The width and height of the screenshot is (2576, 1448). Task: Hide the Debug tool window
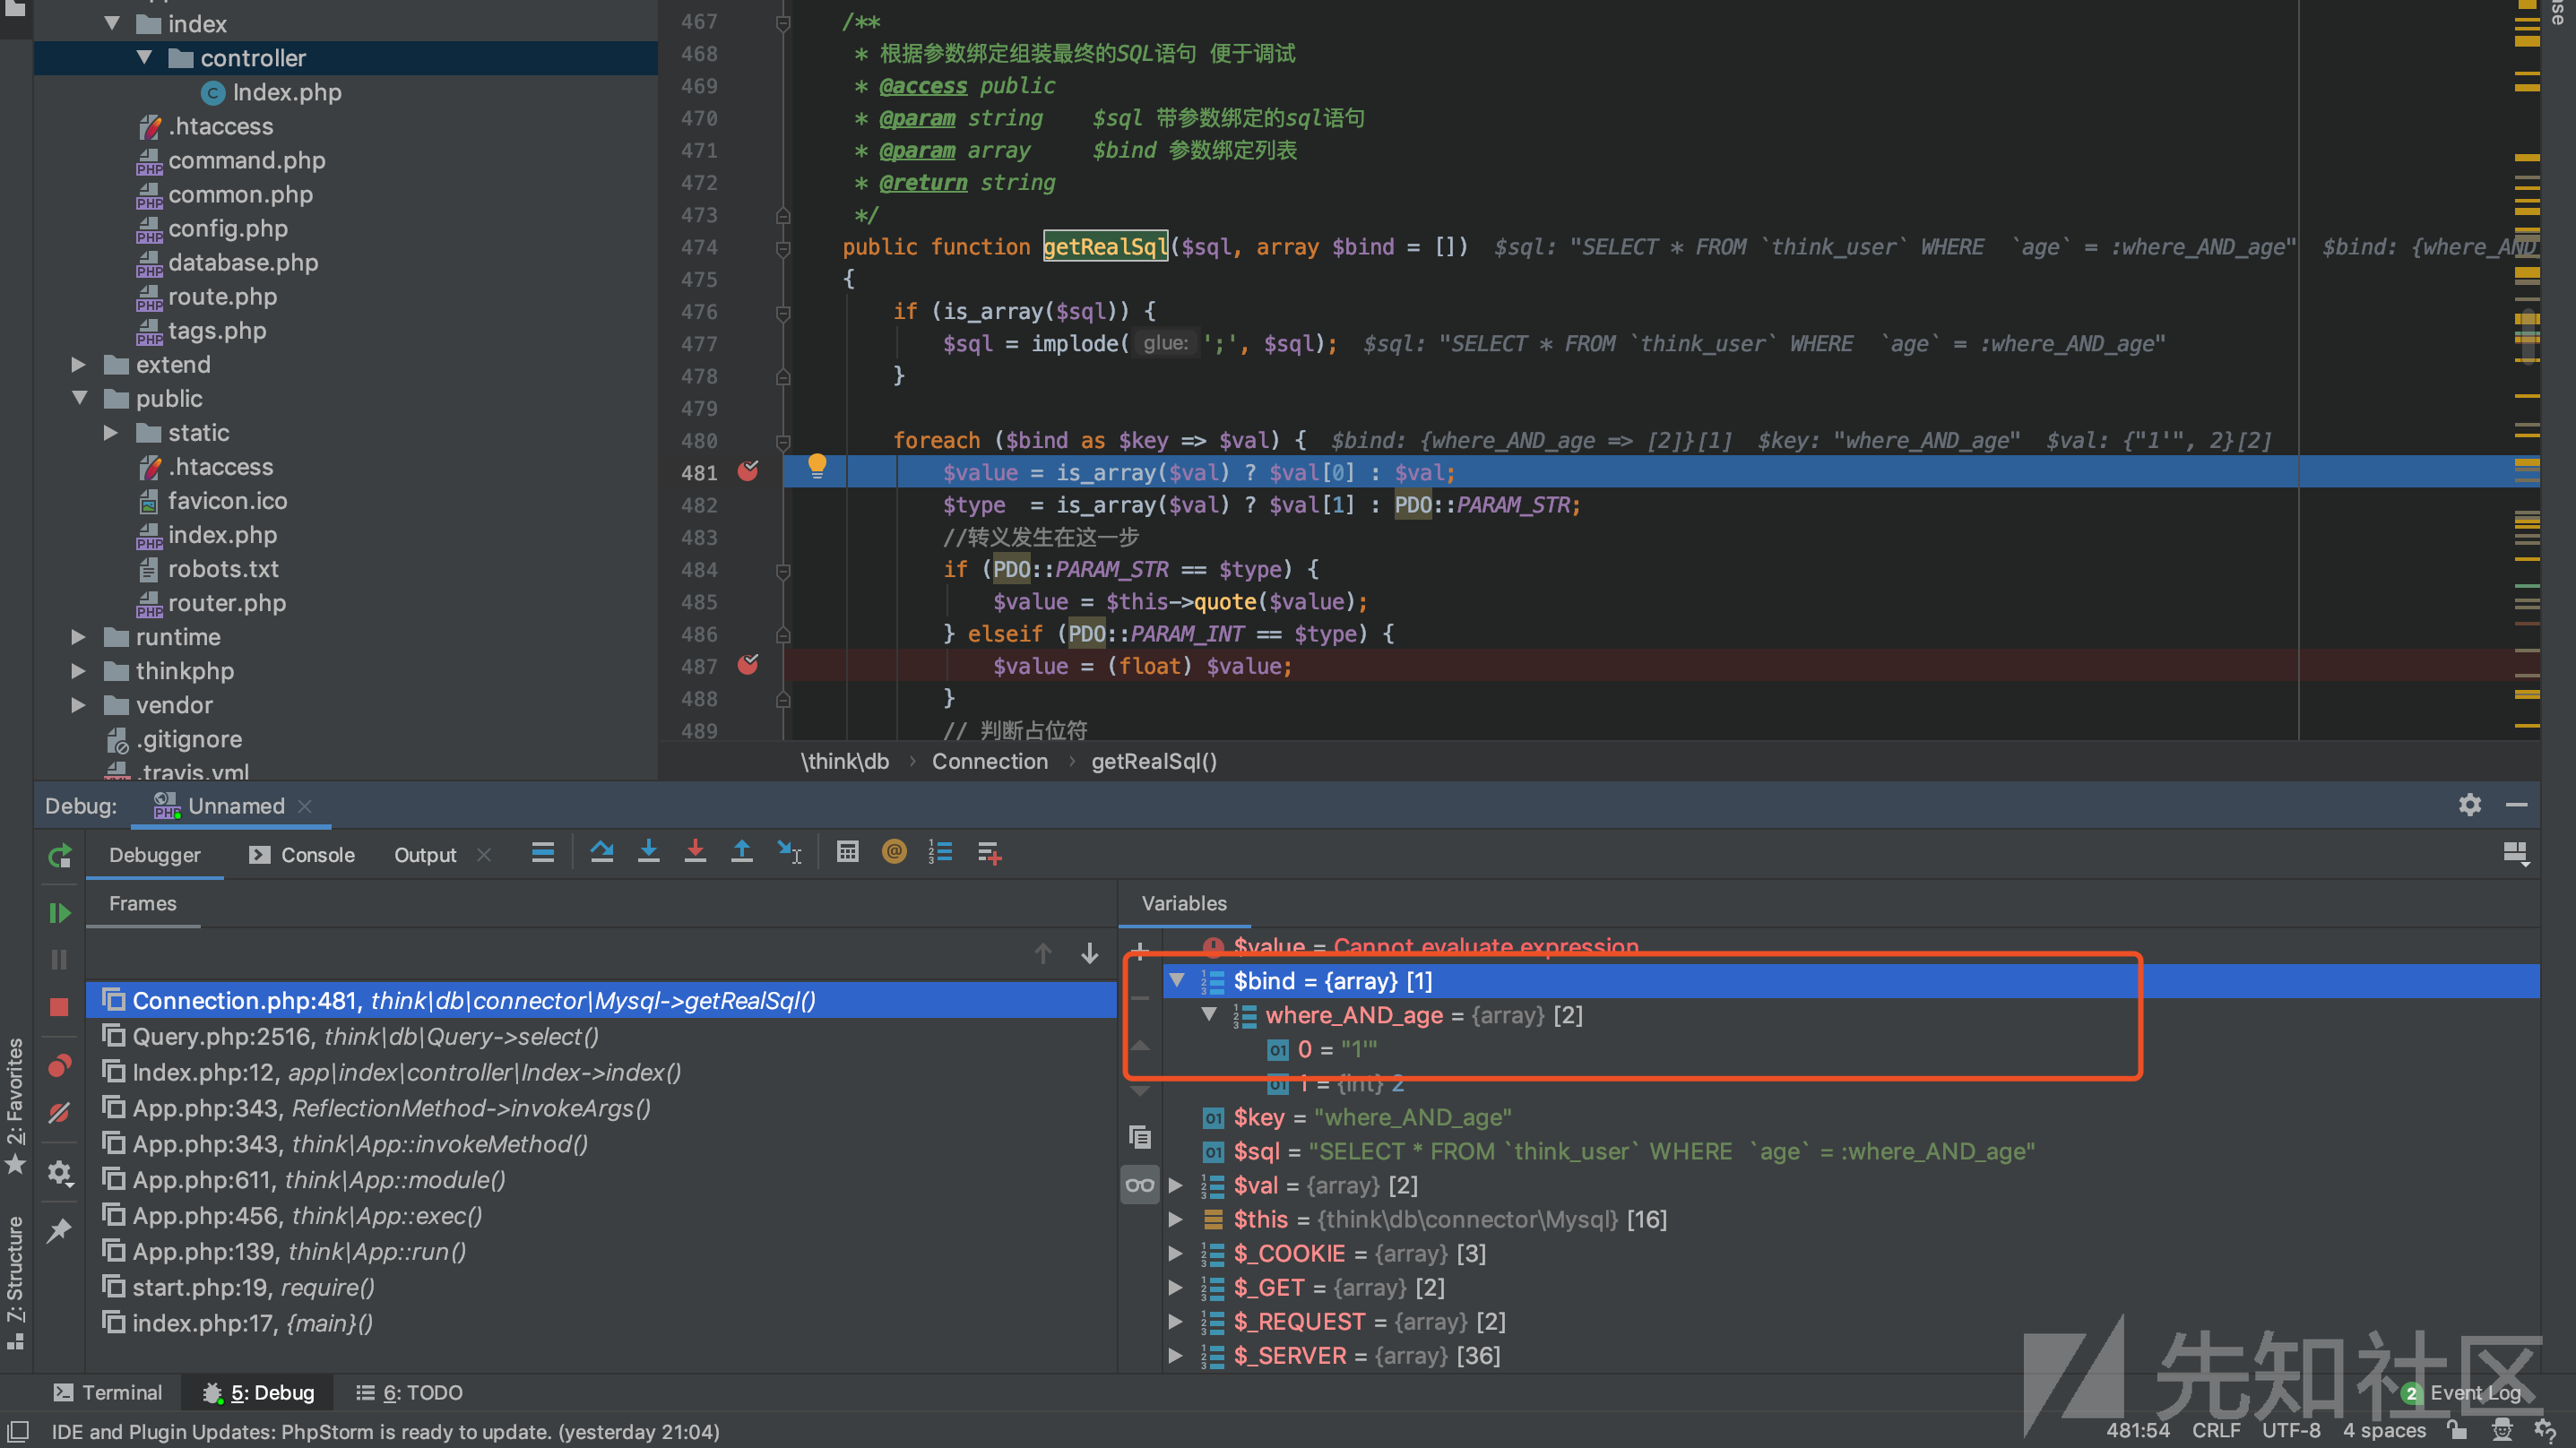[2516, 805]
